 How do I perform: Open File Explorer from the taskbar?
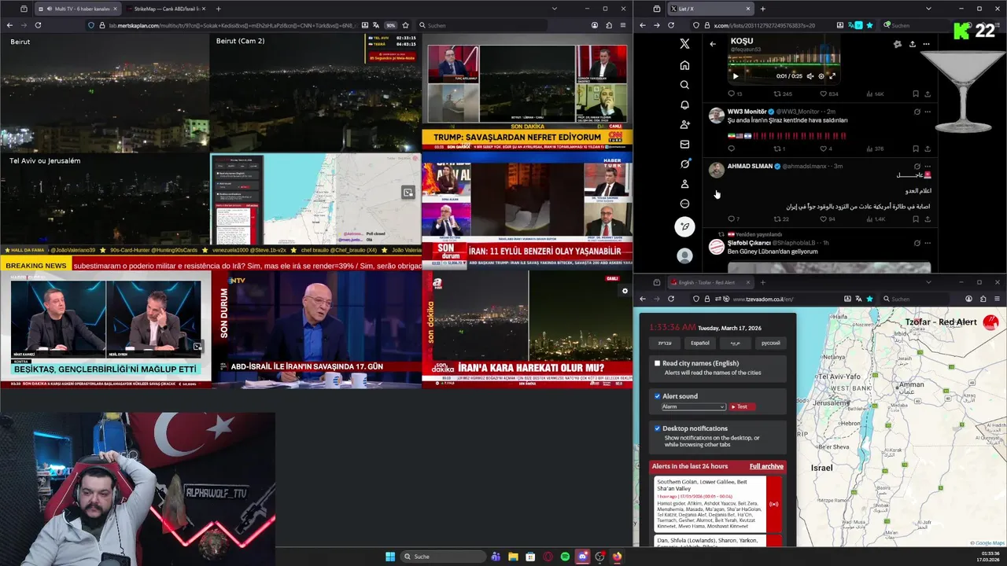(513, 557)
